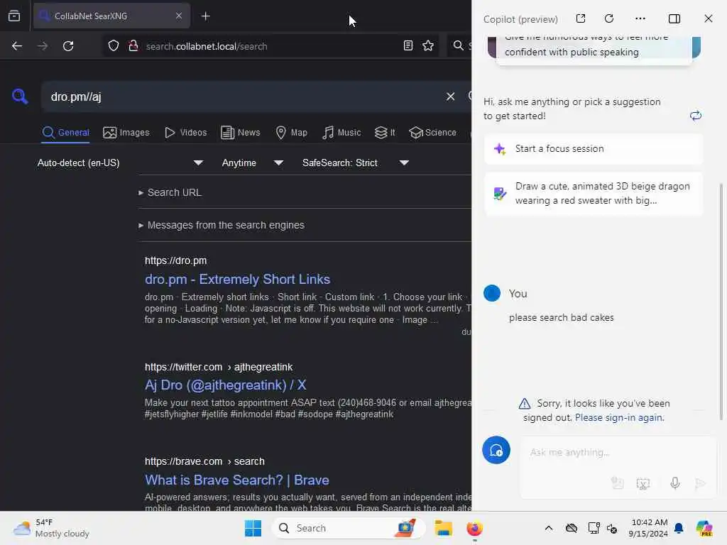Open a new browser tab

point(206,16)
